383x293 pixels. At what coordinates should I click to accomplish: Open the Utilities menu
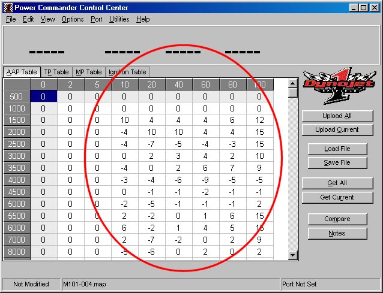[x=119, y=19]
